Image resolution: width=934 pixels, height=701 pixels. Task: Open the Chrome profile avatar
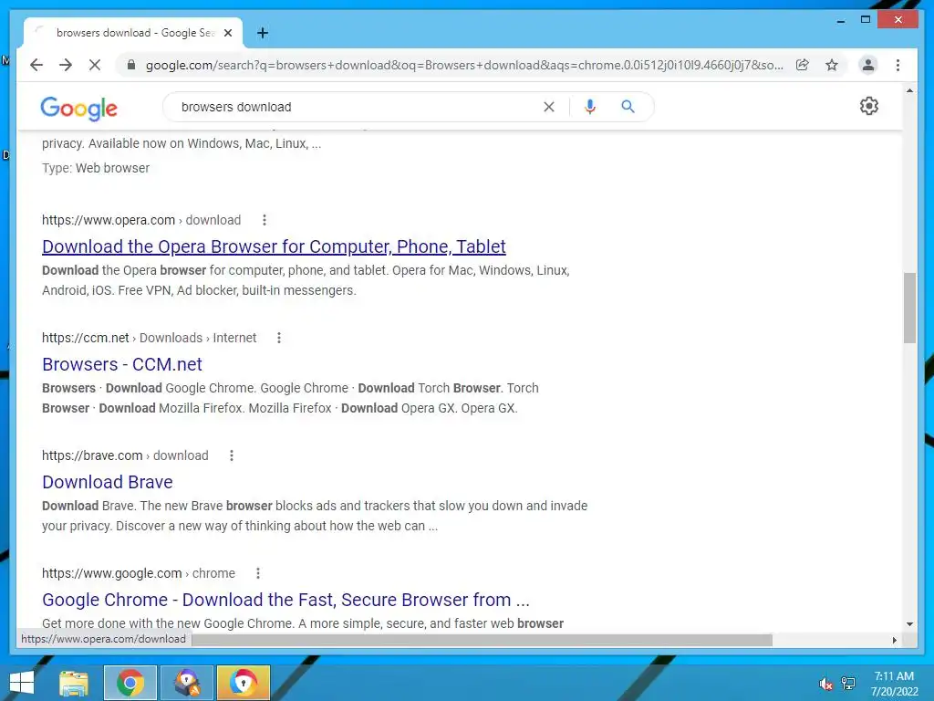point(868,65)
